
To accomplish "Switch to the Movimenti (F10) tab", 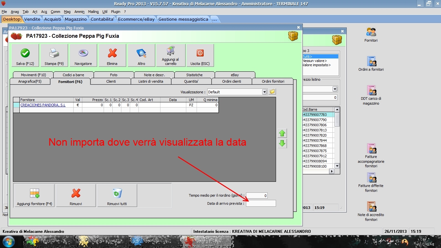I will (x=33, y=75).
